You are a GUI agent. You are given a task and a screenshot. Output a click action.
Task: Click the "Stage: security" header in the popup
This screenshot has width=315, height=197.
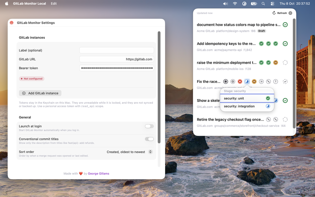[235, 91]
